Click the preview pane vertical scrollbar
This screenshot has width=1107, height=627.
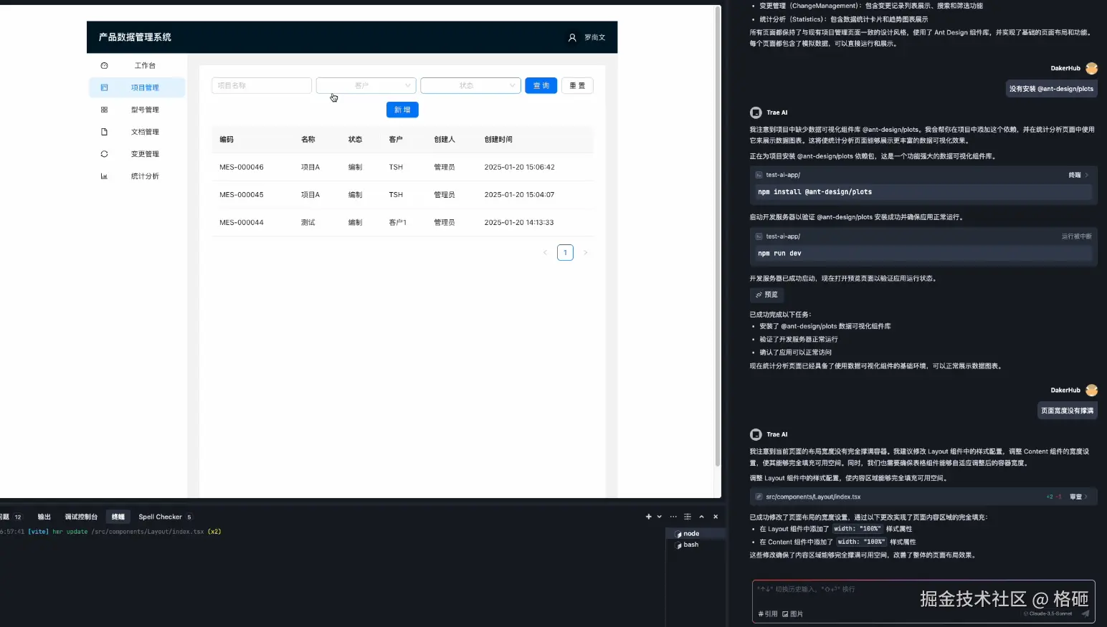(718, 236)
